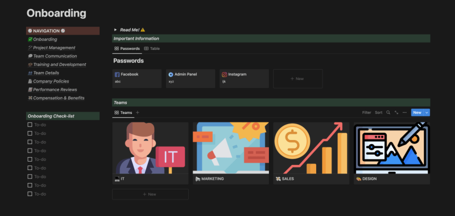Select the Teams gallery view tab
The height and width of the screenshot is (216, 455).
(x=123, y=113)
